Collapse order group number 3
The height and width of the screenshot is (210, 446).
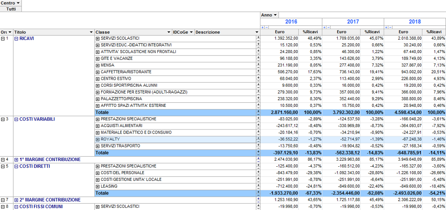3,119
